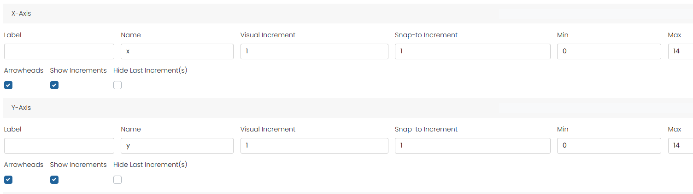Enable X-Axis Hide Last Increment(s)
This screenshot has height=194, width=693.
(117, 85)
